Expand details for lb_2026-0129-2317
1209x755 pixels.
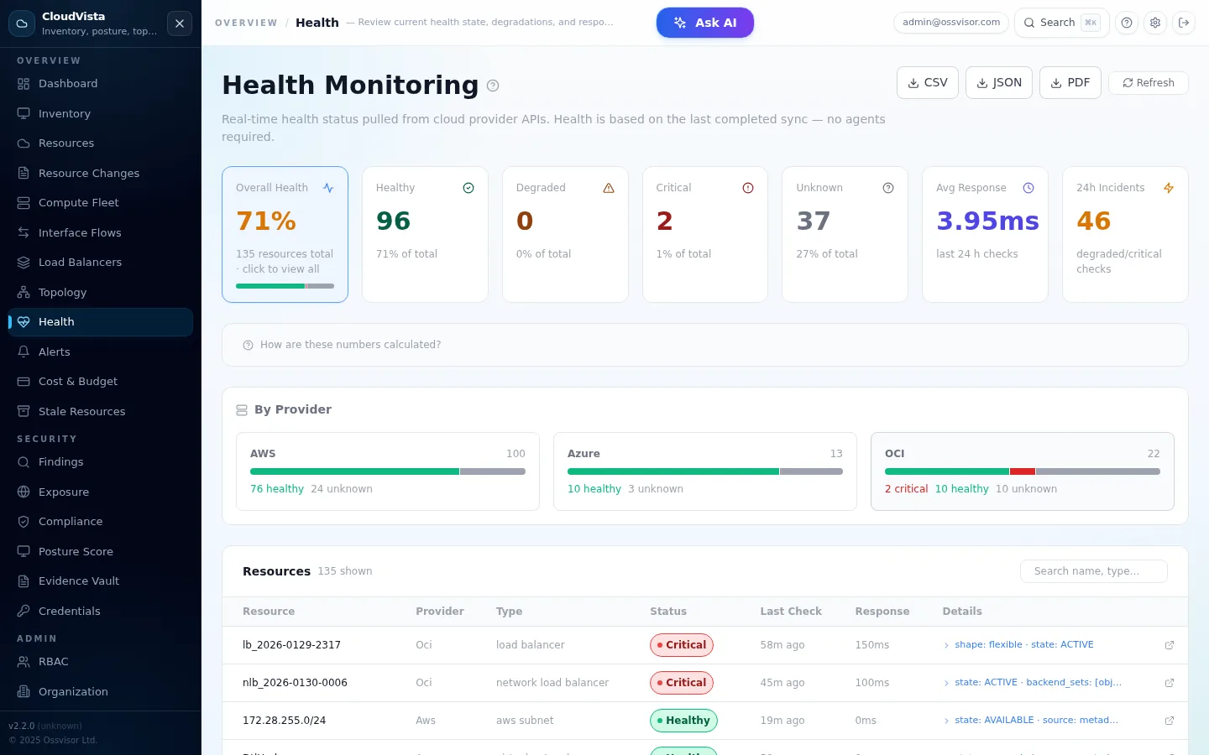coord(946,645)
